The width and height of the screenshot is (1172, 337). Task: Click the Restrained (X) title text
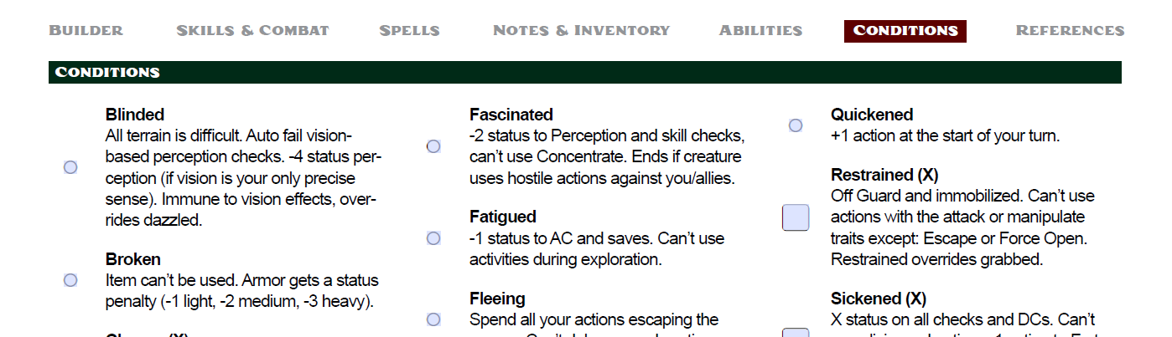(x=884, y=175)
